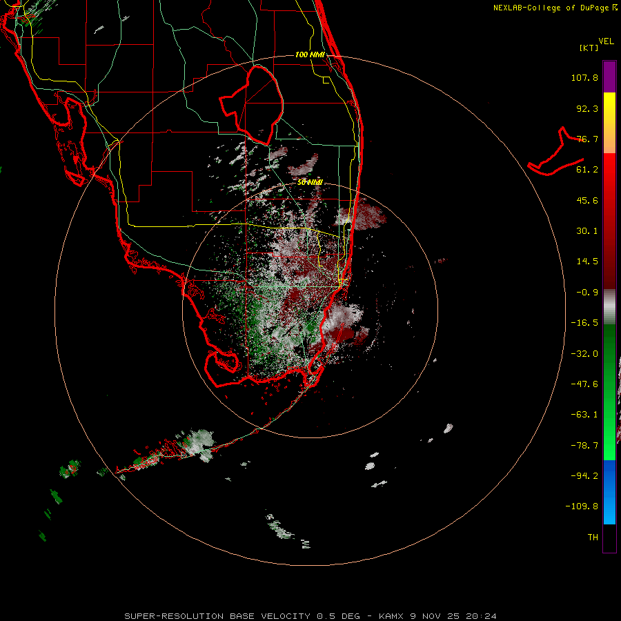Click the 61.2 legend value
621x621 pixels.
pos(587,170)
